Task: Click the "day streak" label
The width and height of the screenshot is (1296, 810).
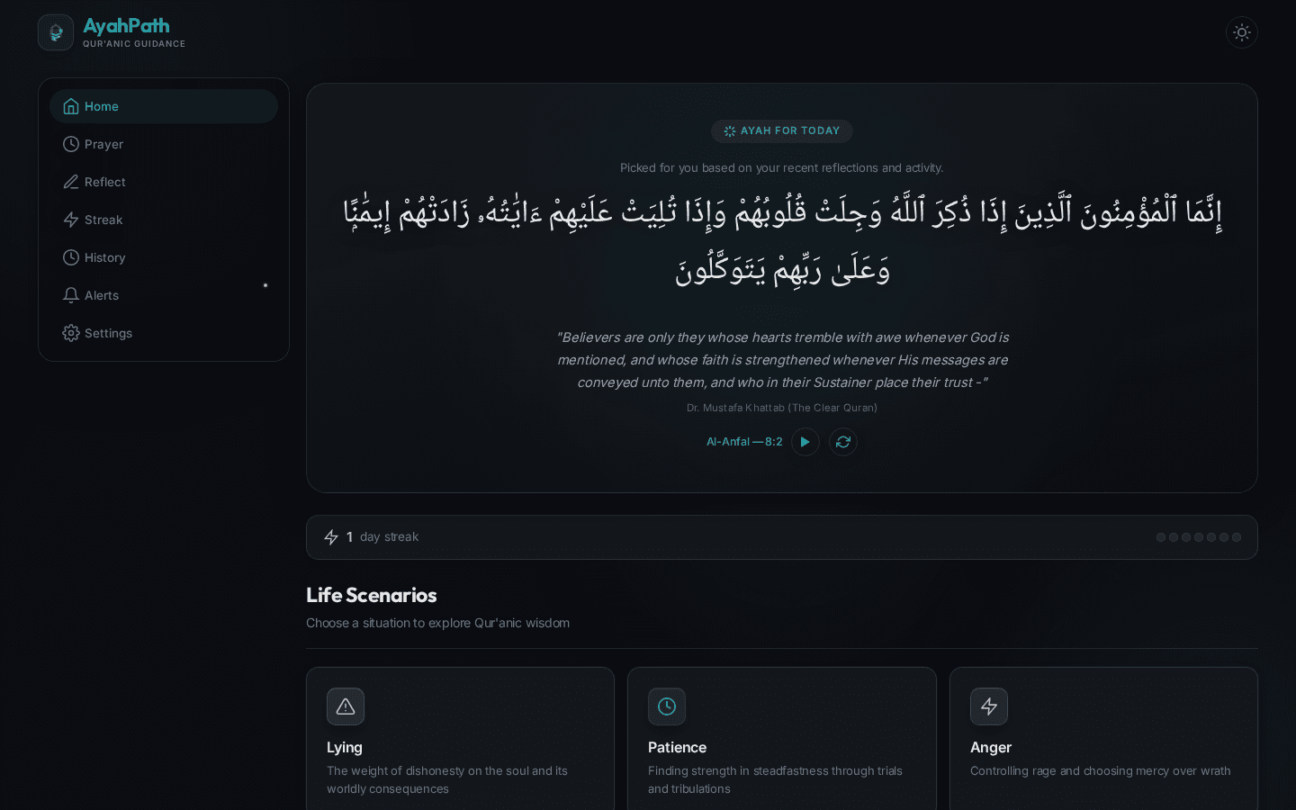Action: coord(389,537)
